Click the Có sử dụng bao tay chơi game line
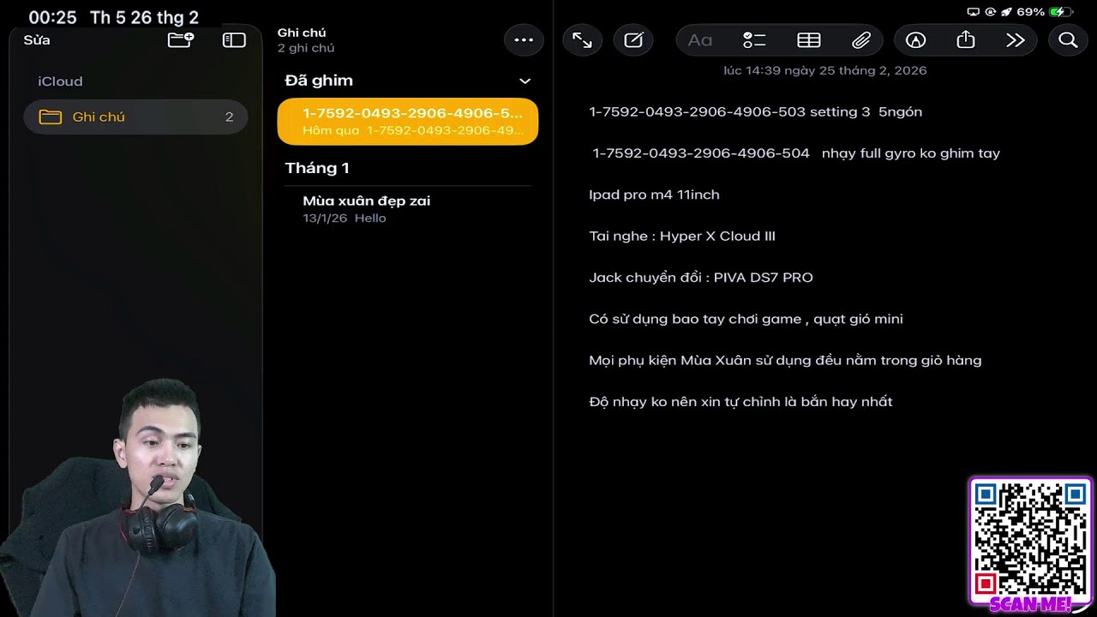The width and height of the screenshot is (1097, 617). [746, 319]
